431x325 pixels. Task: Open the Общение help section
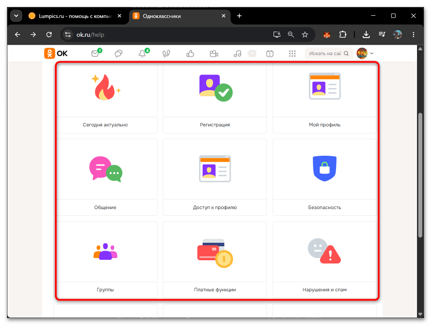105,177
